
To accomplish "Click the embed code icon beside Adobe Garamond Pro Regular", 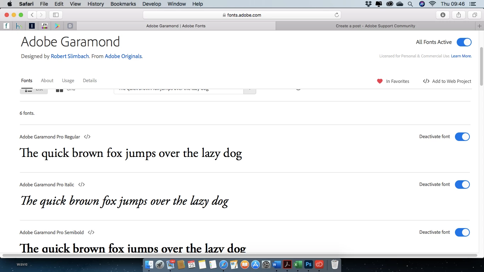I will coord(87,137).
